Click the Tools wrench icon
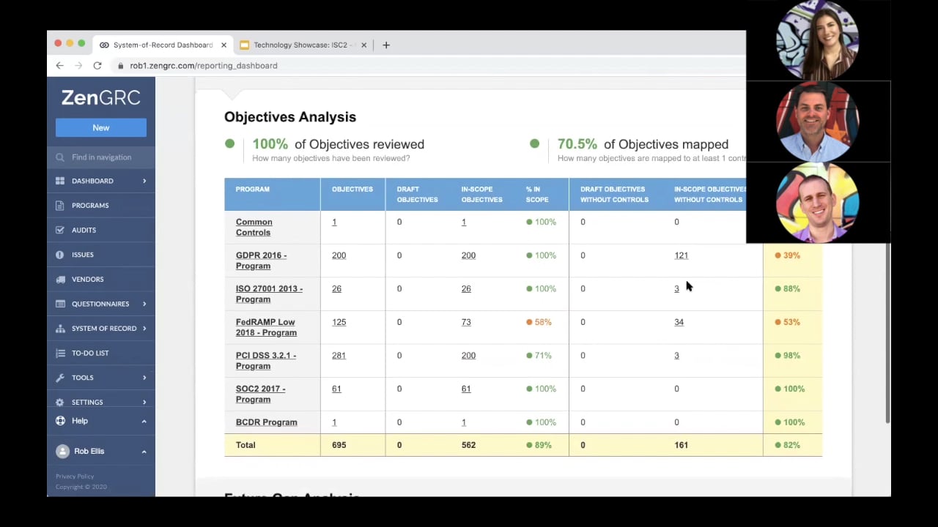Viewport: 938px width, 527px height. tap(60, 378)
